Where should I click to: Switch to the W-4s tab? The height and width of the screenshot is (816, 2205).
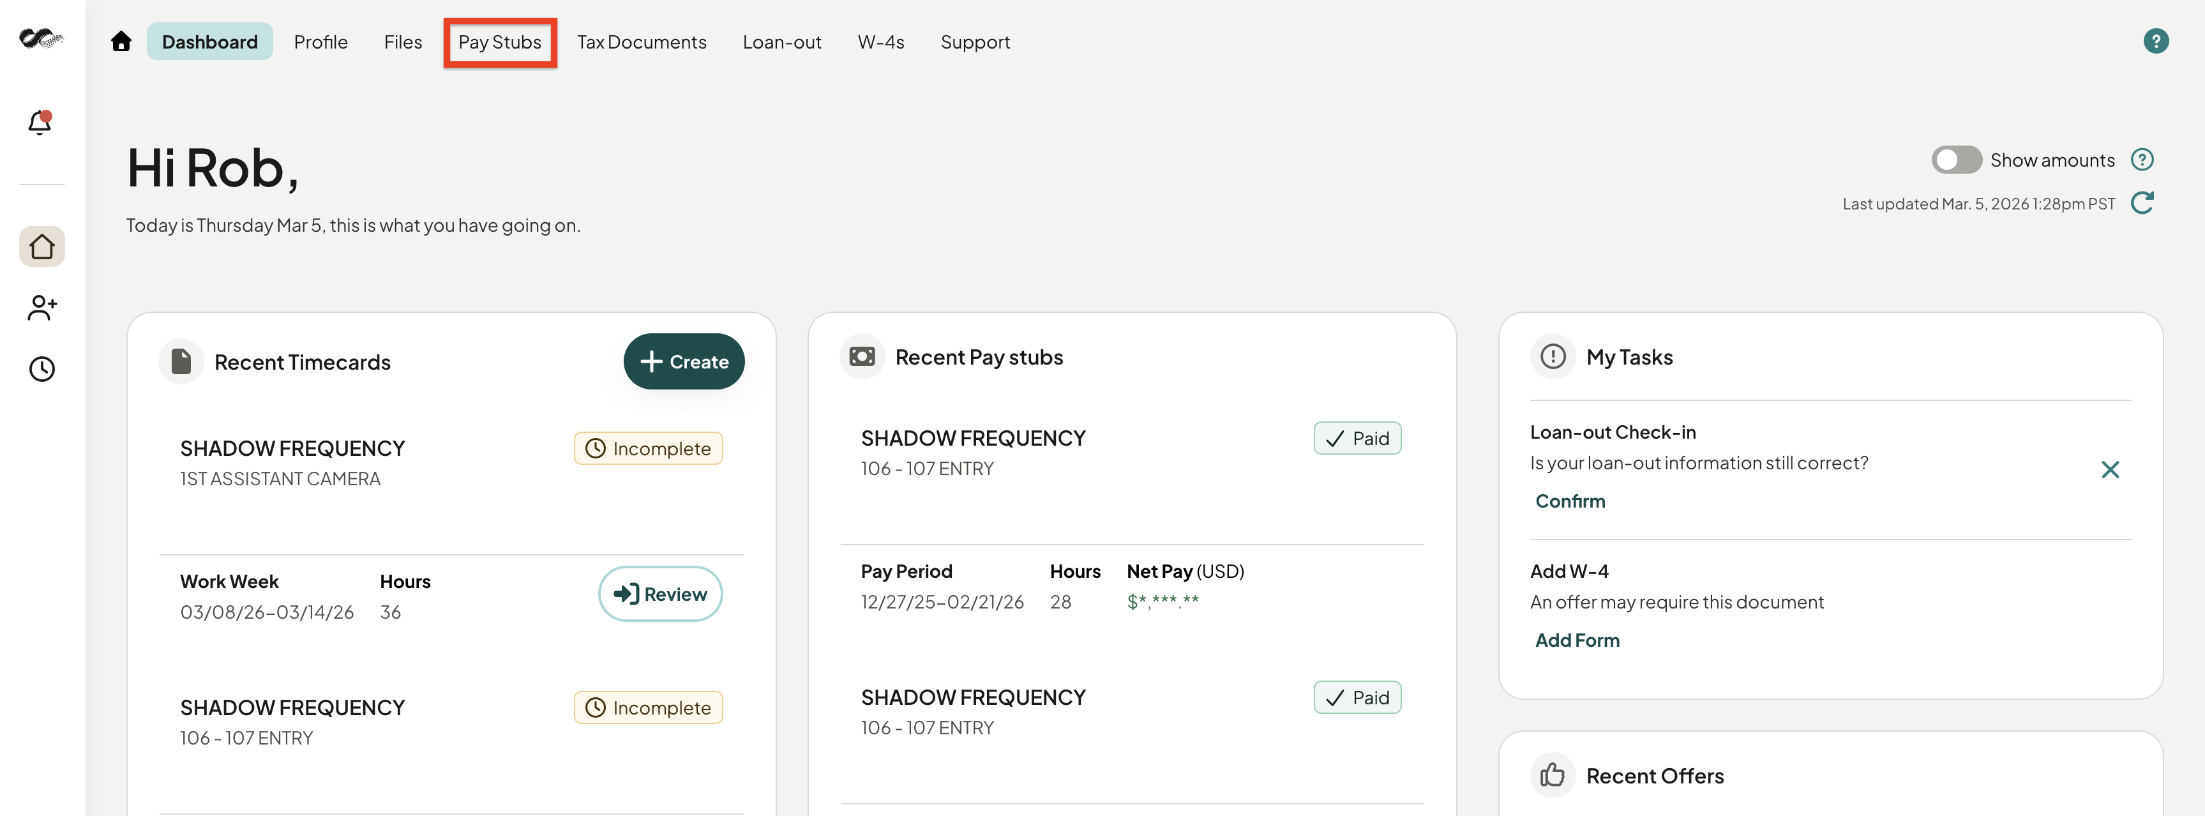[x=881, y=41]
